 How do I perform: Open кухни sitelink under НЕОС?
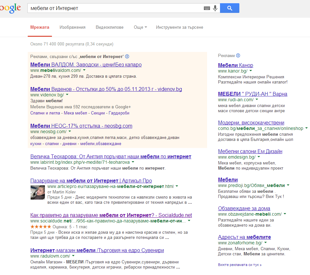[36, 143]
